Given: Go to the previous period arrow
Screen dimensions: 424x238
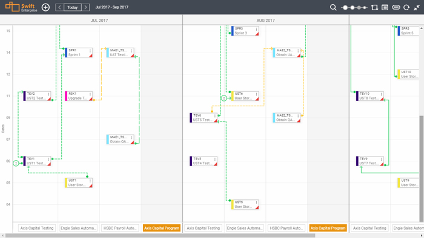Looking at the screenshot, I should pos(59,7).
